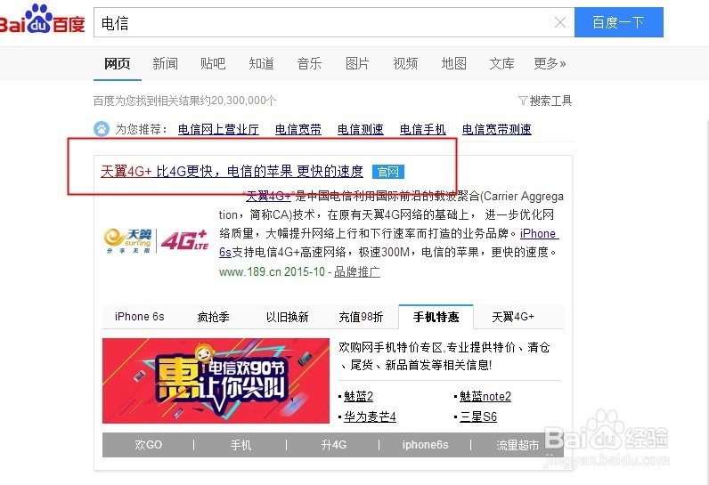Select the 天翼4G+ tab in the ad
709x485 pixels.
513,317
